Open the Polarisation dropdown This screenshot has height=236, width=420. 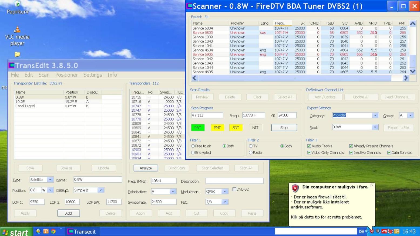(x=173, y=191)
